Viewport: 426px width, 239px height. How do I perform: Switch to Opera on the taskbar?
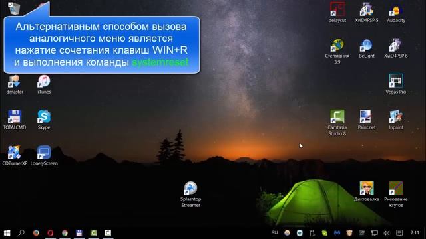pos(51,233)
